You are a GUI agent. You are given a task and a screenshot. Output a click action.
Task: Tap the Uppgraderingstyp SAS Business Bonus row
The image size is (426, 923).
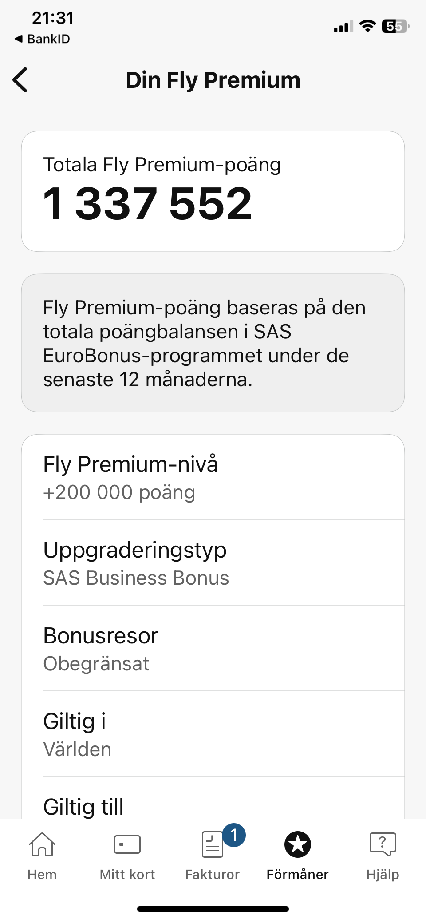(x=213, y=563)
